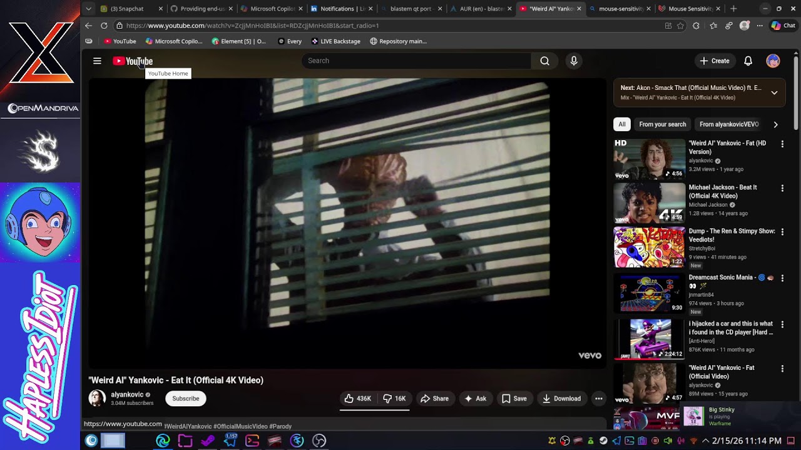Image resolution: width=801 pixels, height=450 pixels.
Task: Bookmark this page with the star icon
Action: point(680,26)
